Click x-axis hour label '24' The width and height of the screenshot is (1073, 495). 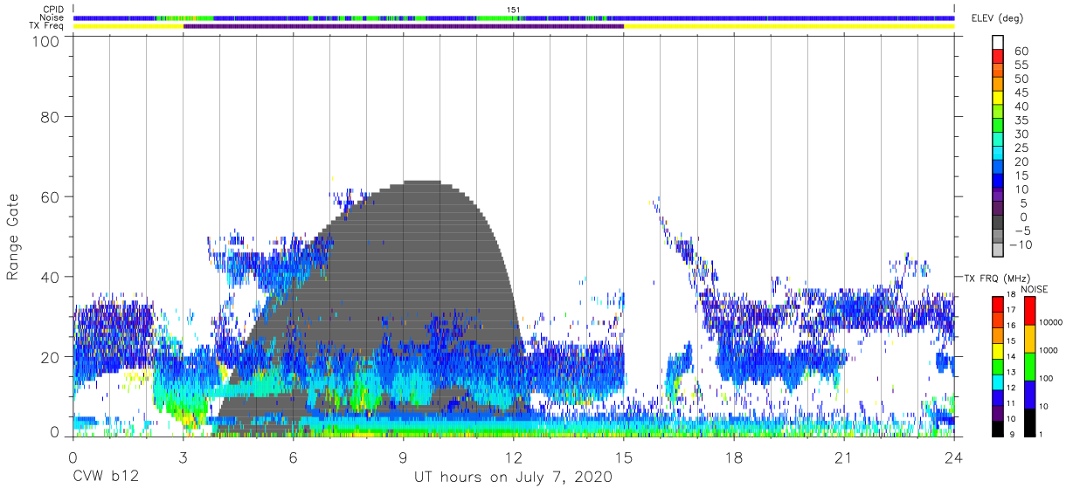(954, 457)
